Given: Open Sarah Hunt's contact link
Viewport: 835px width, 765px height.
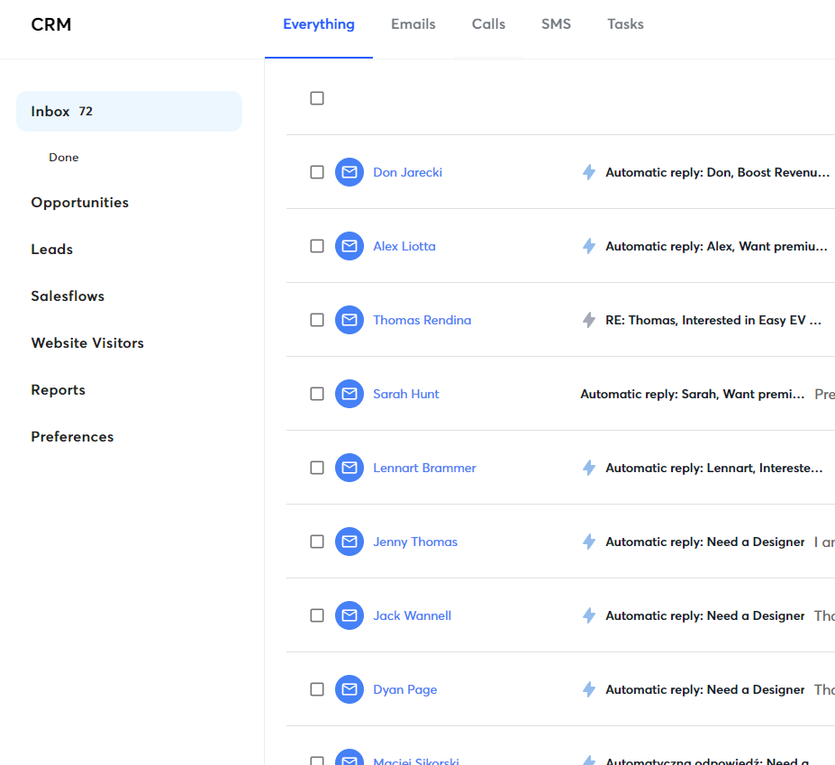Looking at the screenshot, I should pos(406,394).
